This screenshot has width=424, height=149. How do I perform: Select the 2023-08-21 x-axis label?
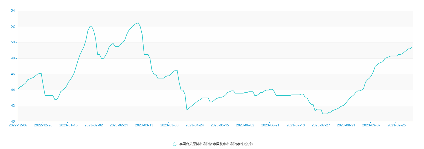(346, 125)
